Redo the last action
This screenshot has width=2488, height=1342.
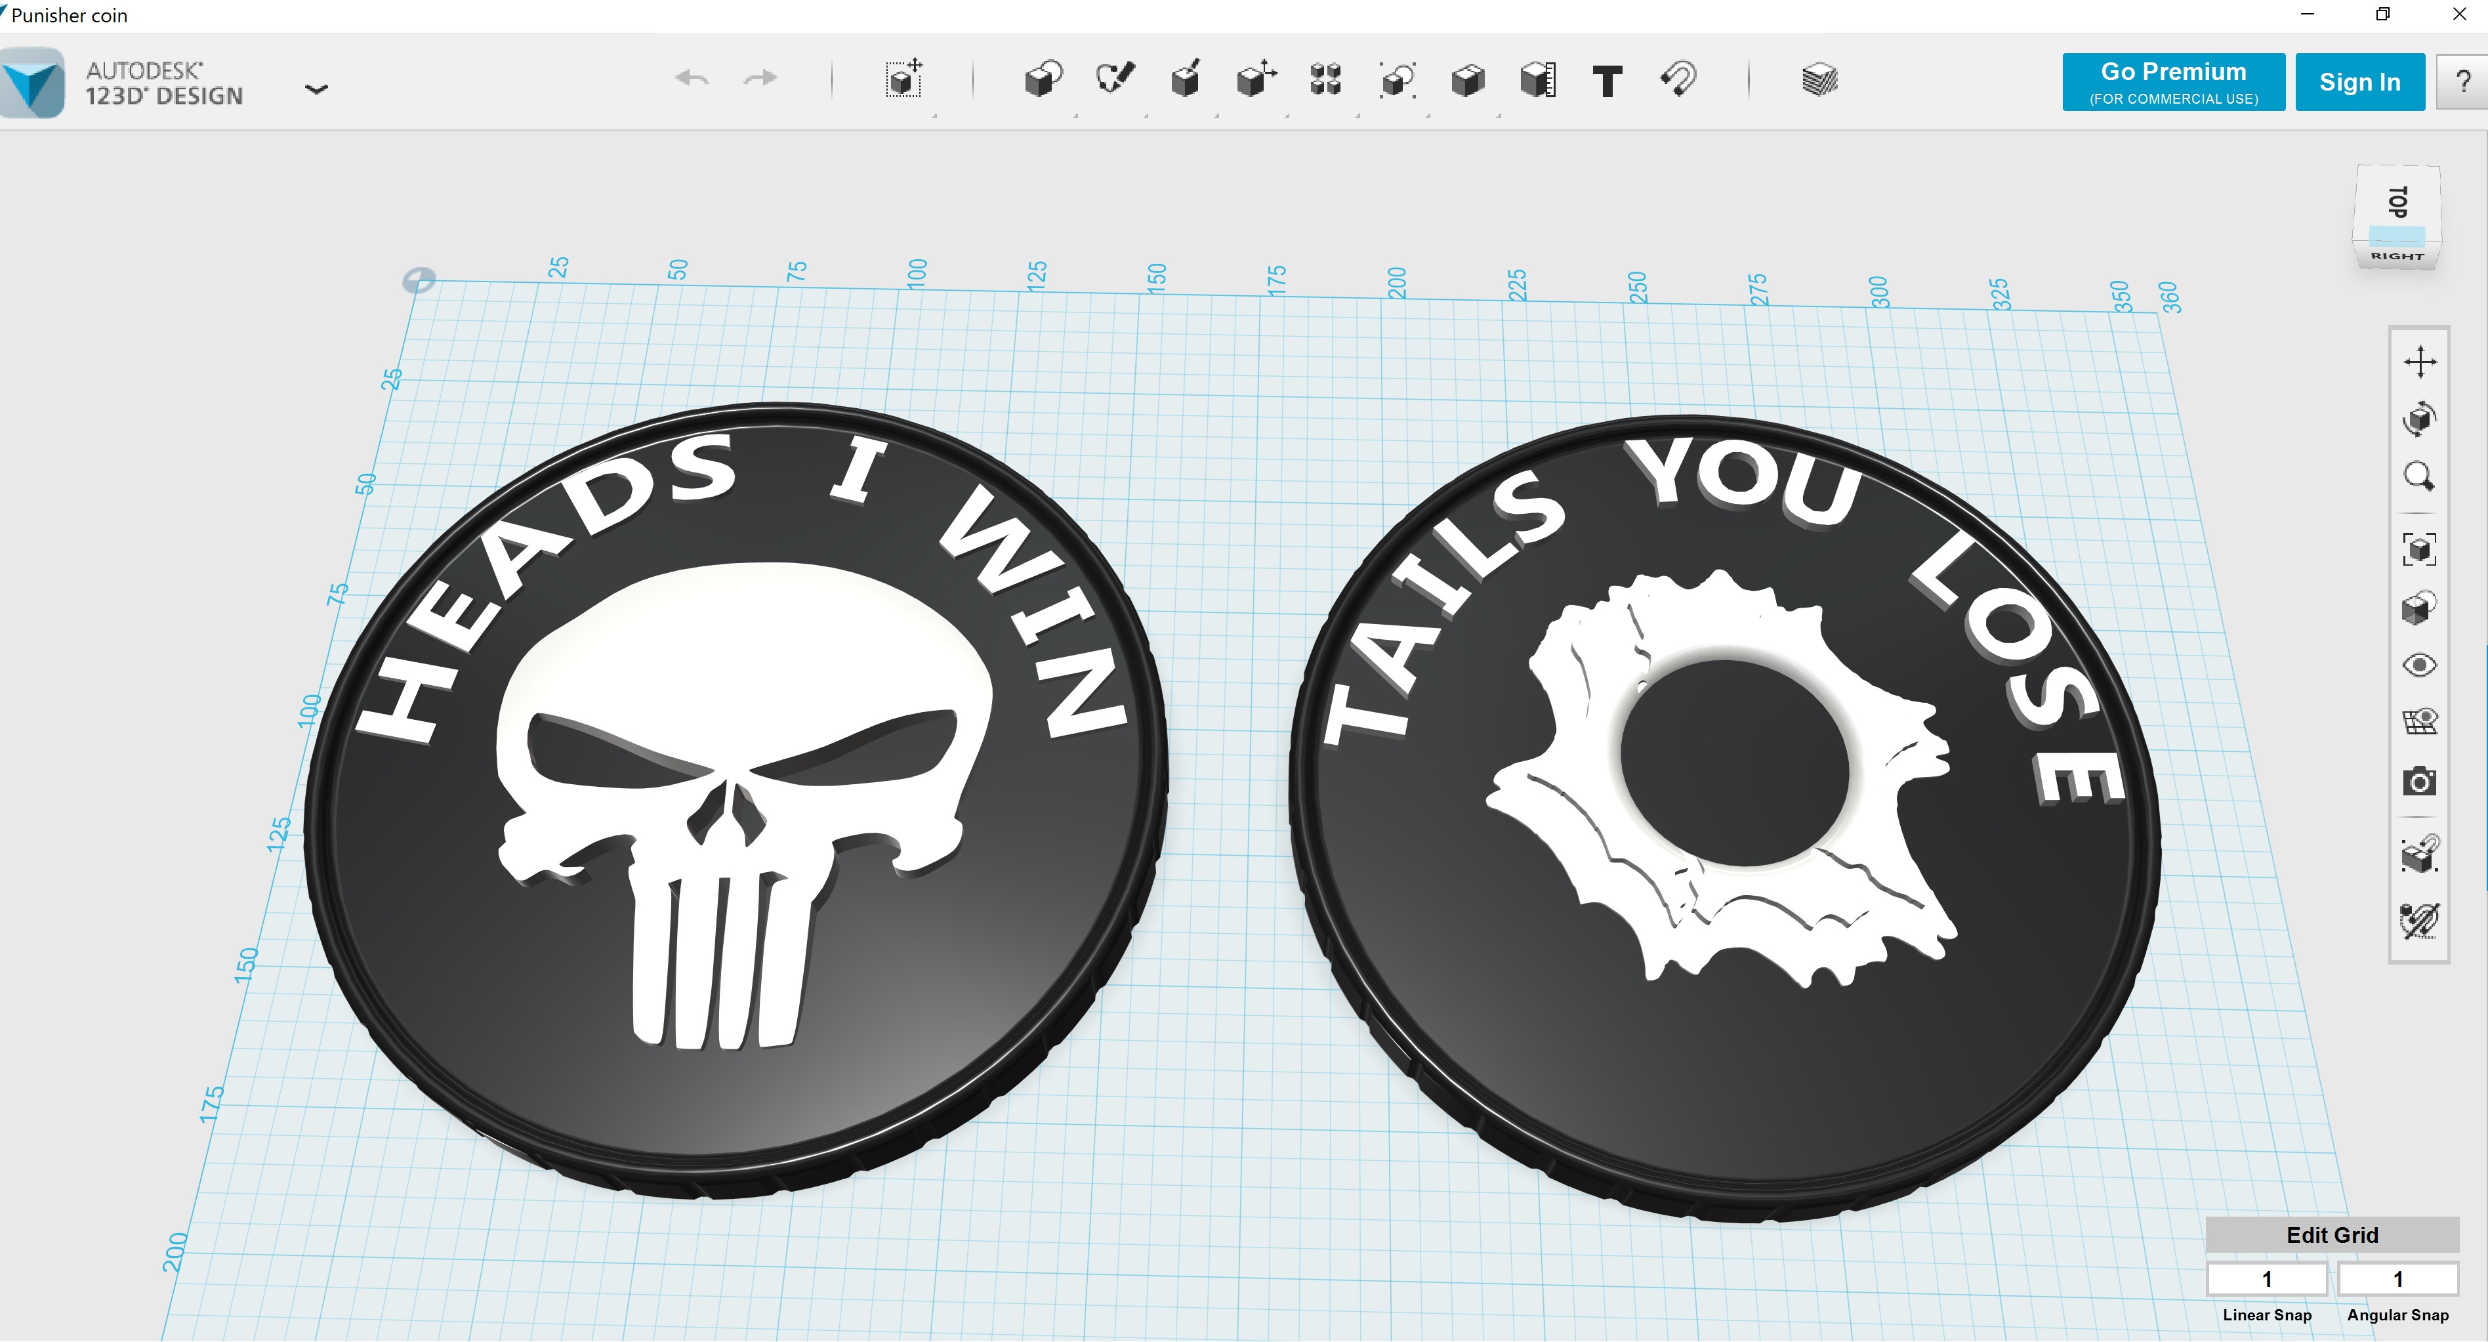coord(760,78)
